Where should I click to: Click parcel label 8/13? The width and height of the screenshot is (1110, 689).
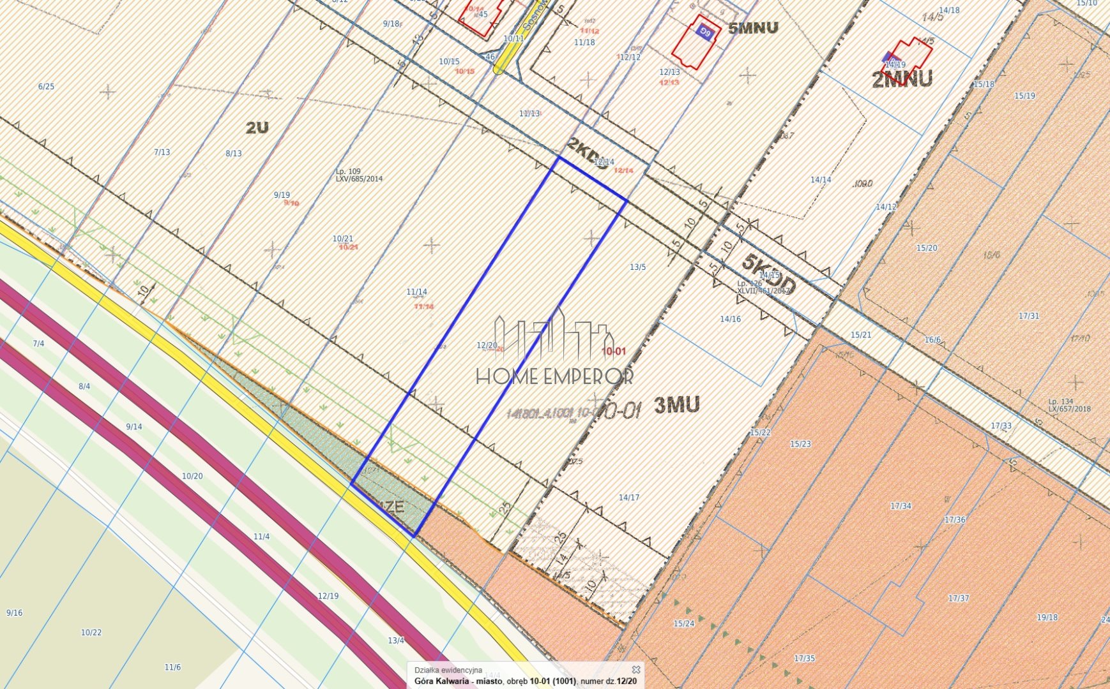(x=234, y=153)
